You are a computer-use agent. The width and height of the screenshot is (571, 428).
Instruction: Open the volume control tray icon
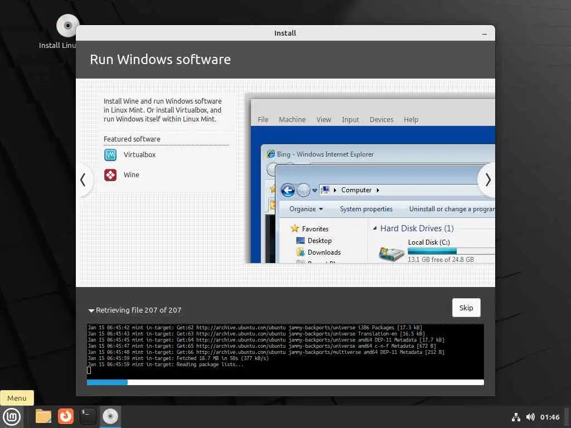(x=530, y=417)
